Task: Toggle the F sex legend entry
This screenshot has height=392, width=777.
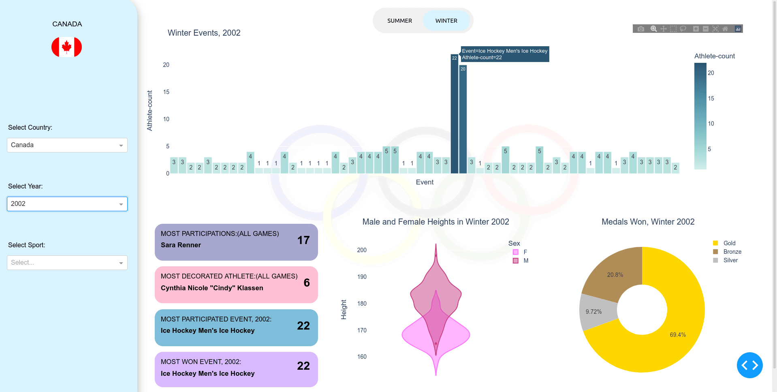Action: coord(520,252)
